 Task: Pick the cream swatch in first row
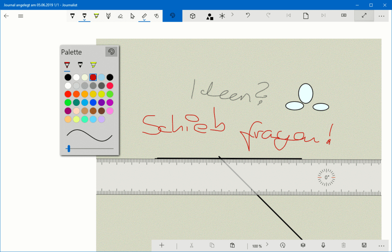[85, 77]
